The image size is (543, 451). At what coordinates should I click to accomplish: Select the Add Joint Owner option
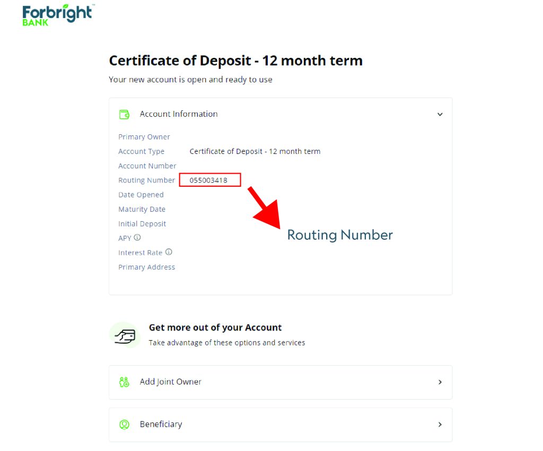tap(170, 381)
